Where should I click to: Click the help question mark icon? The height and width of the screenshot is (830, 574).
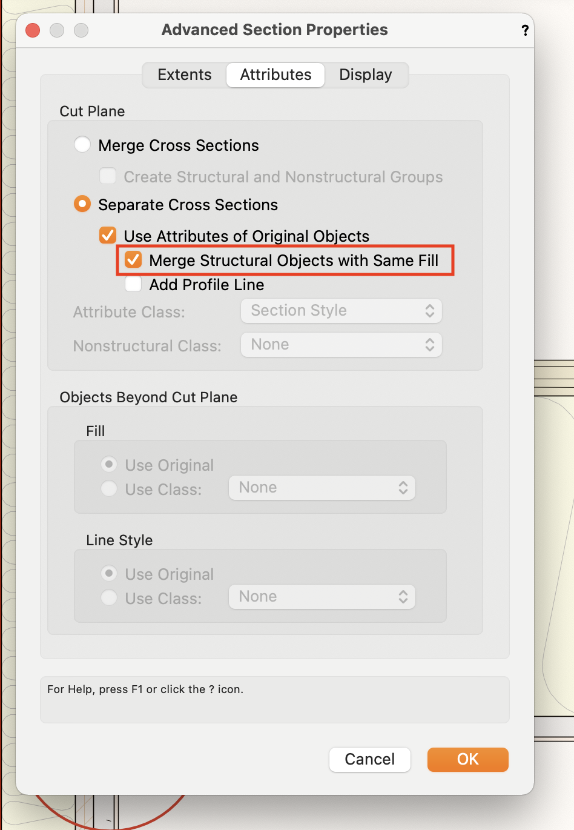[x=525, y=30]
